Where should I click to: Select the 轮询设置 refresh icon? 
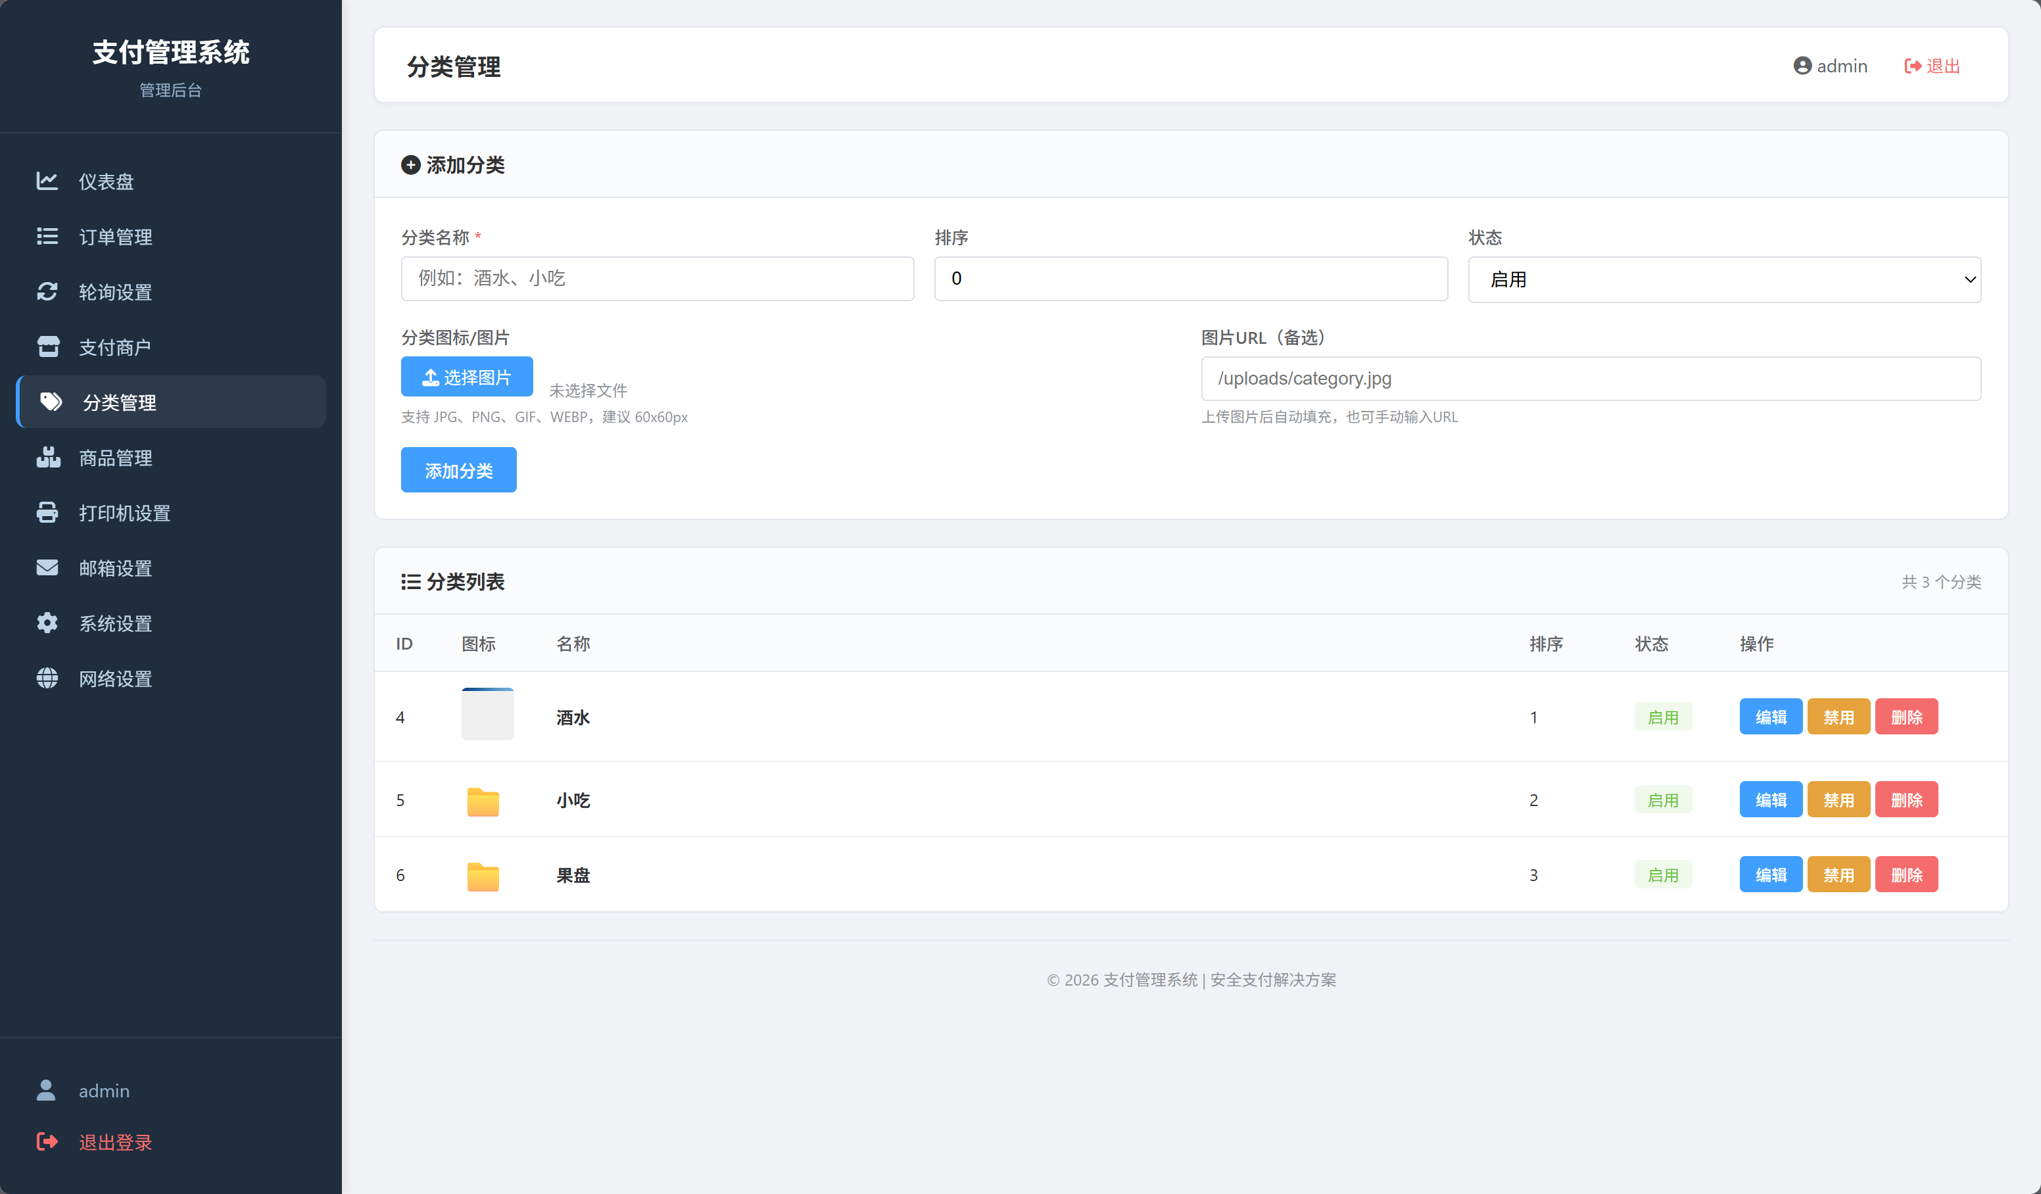[47, 292]
